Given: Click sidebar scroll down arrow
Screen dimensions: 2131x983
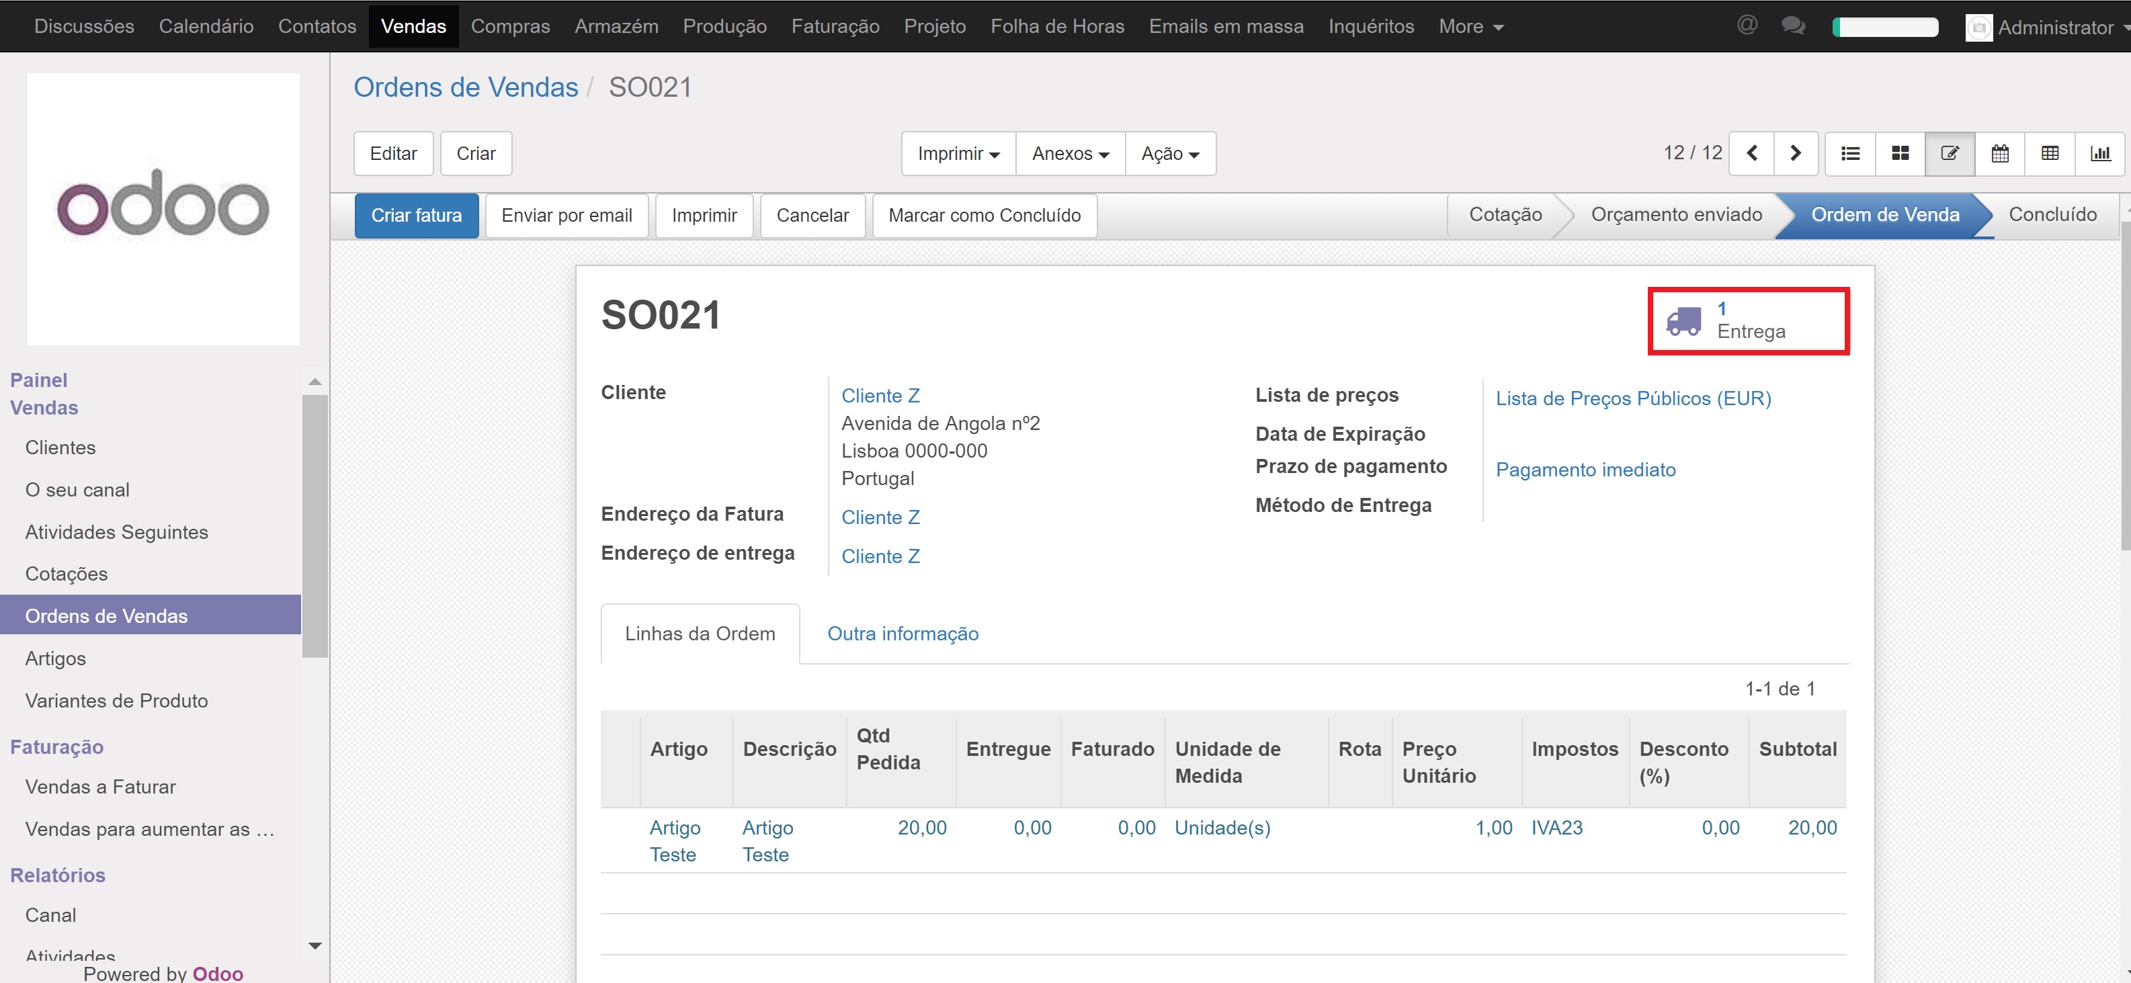Looking at the screenshot, I should pos(315,945).
